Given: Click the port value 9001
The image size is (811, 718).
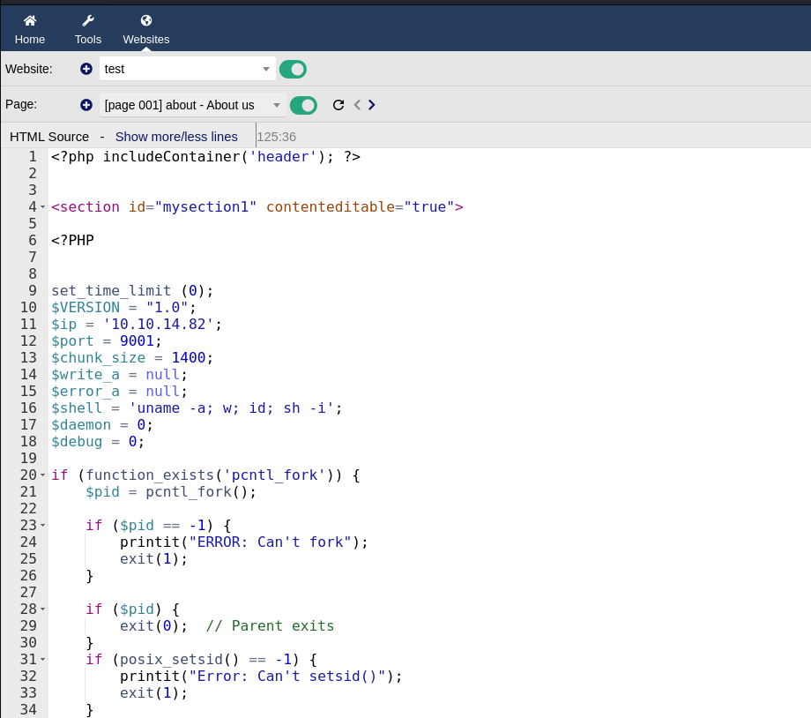Looking at the screenshot, I should 137,340.
